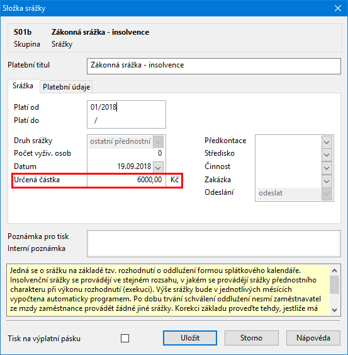Close the Složka srážky dialog
Image resolution: width=348 pixels, height=355 pixels.
click(338, 8)
